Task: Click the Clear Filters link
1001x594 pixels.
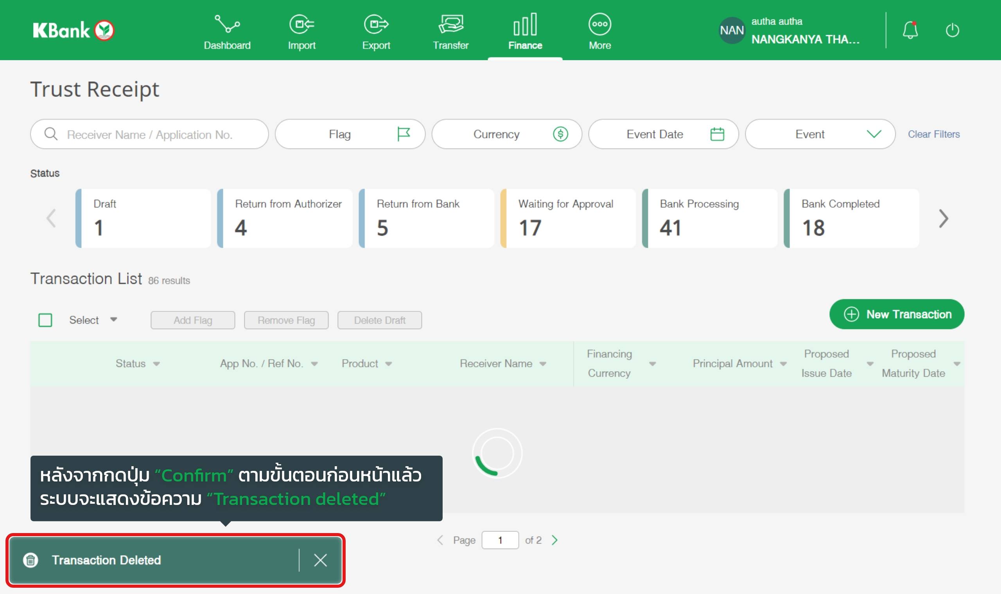Action: (x=933, y=134)
